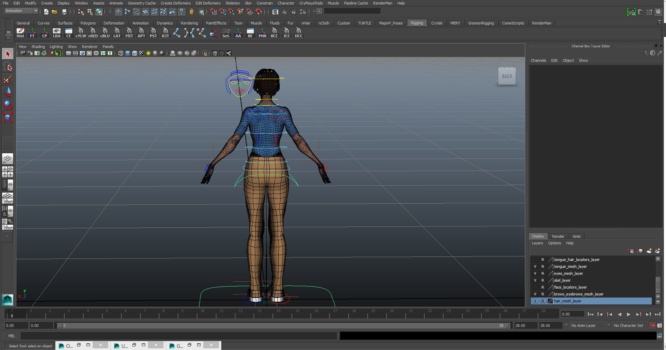This screenshot has height=350, width=666.
Task: Click the layer list scrollbar thumb
Action: click(x=658, y=284)
